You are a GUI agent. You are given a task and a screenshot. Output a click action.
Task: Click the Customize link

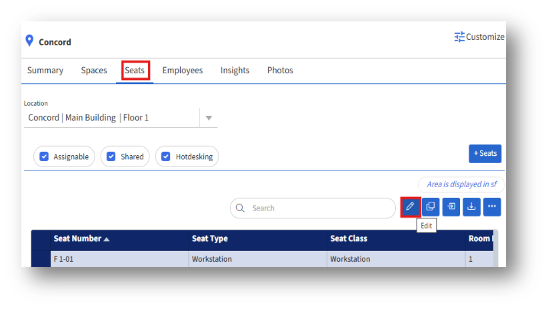tap(485, 37)
